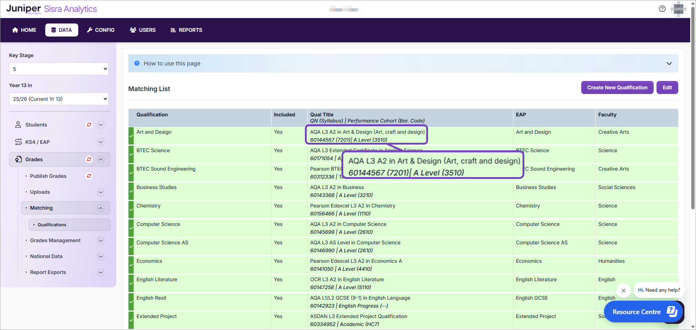
Task: Close the 'Need any help' chat bubble
Action: pos(623,290)
